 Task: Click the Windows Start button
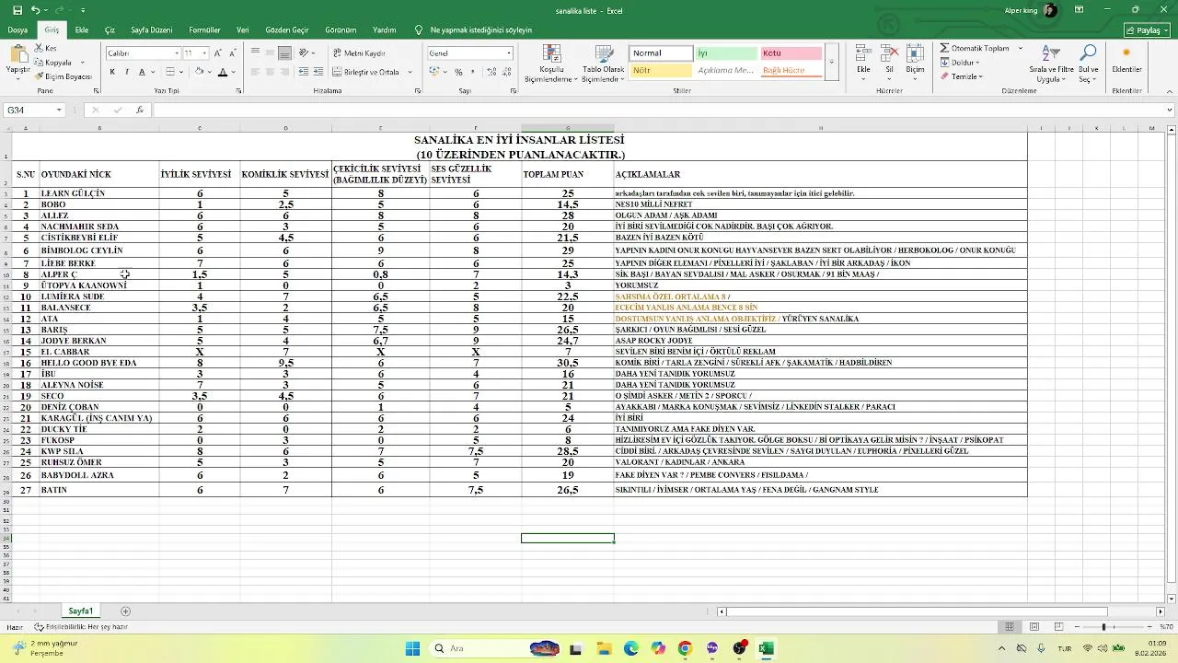[412, 648]
